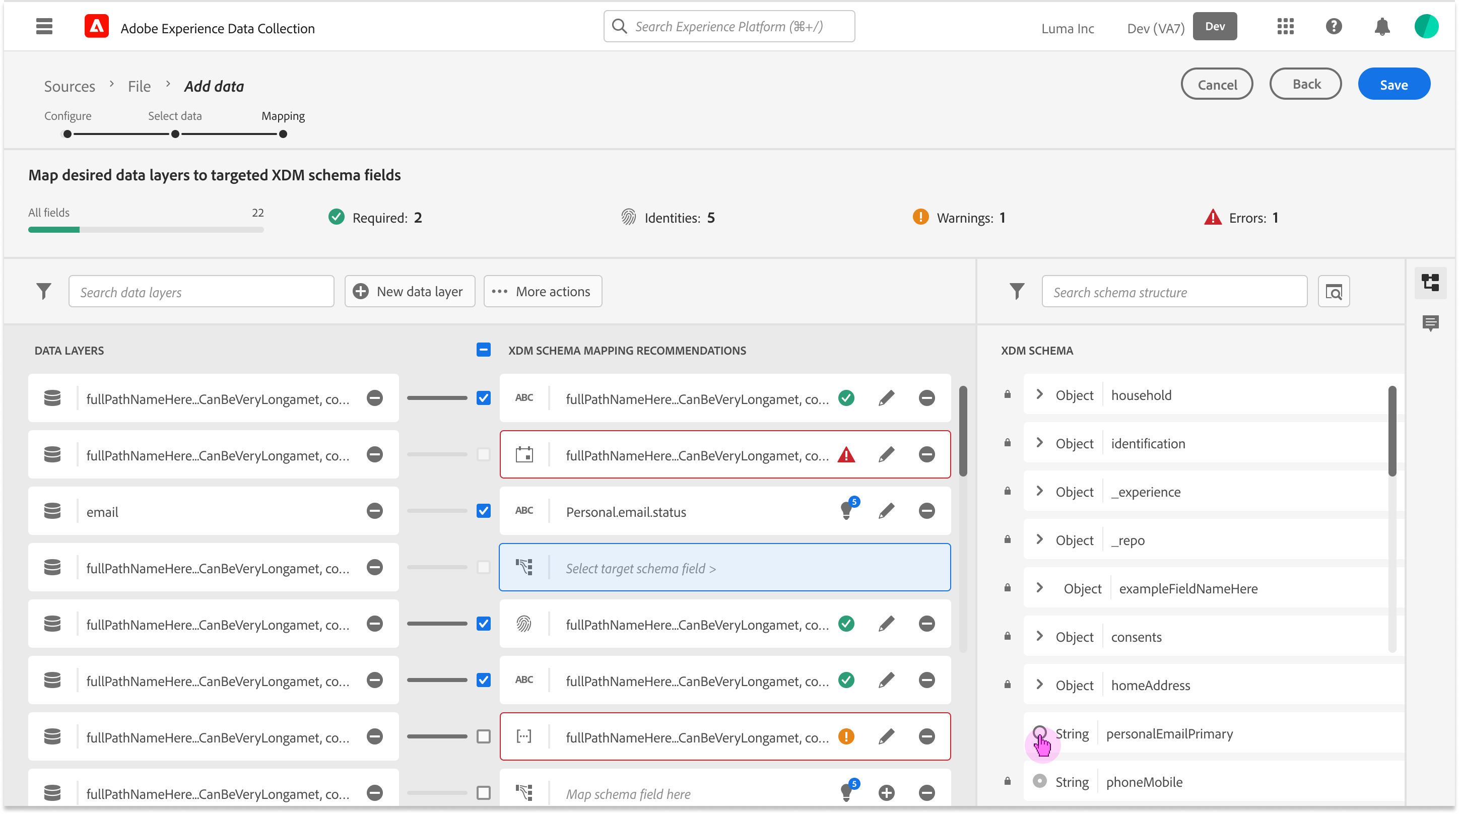Screen dimensions: 1459x814
Task: Open the comments panel icon on right sidebar
Action: tap(1432, 323)
